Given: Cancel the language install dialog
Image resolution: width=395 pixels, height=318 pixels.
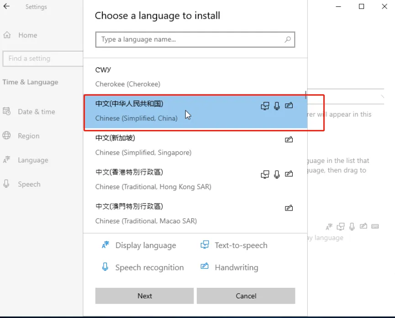Looking at the screenshot, I should [x=246, y=296].
